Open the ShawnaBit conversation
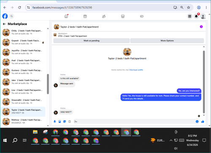 (23, 101)
